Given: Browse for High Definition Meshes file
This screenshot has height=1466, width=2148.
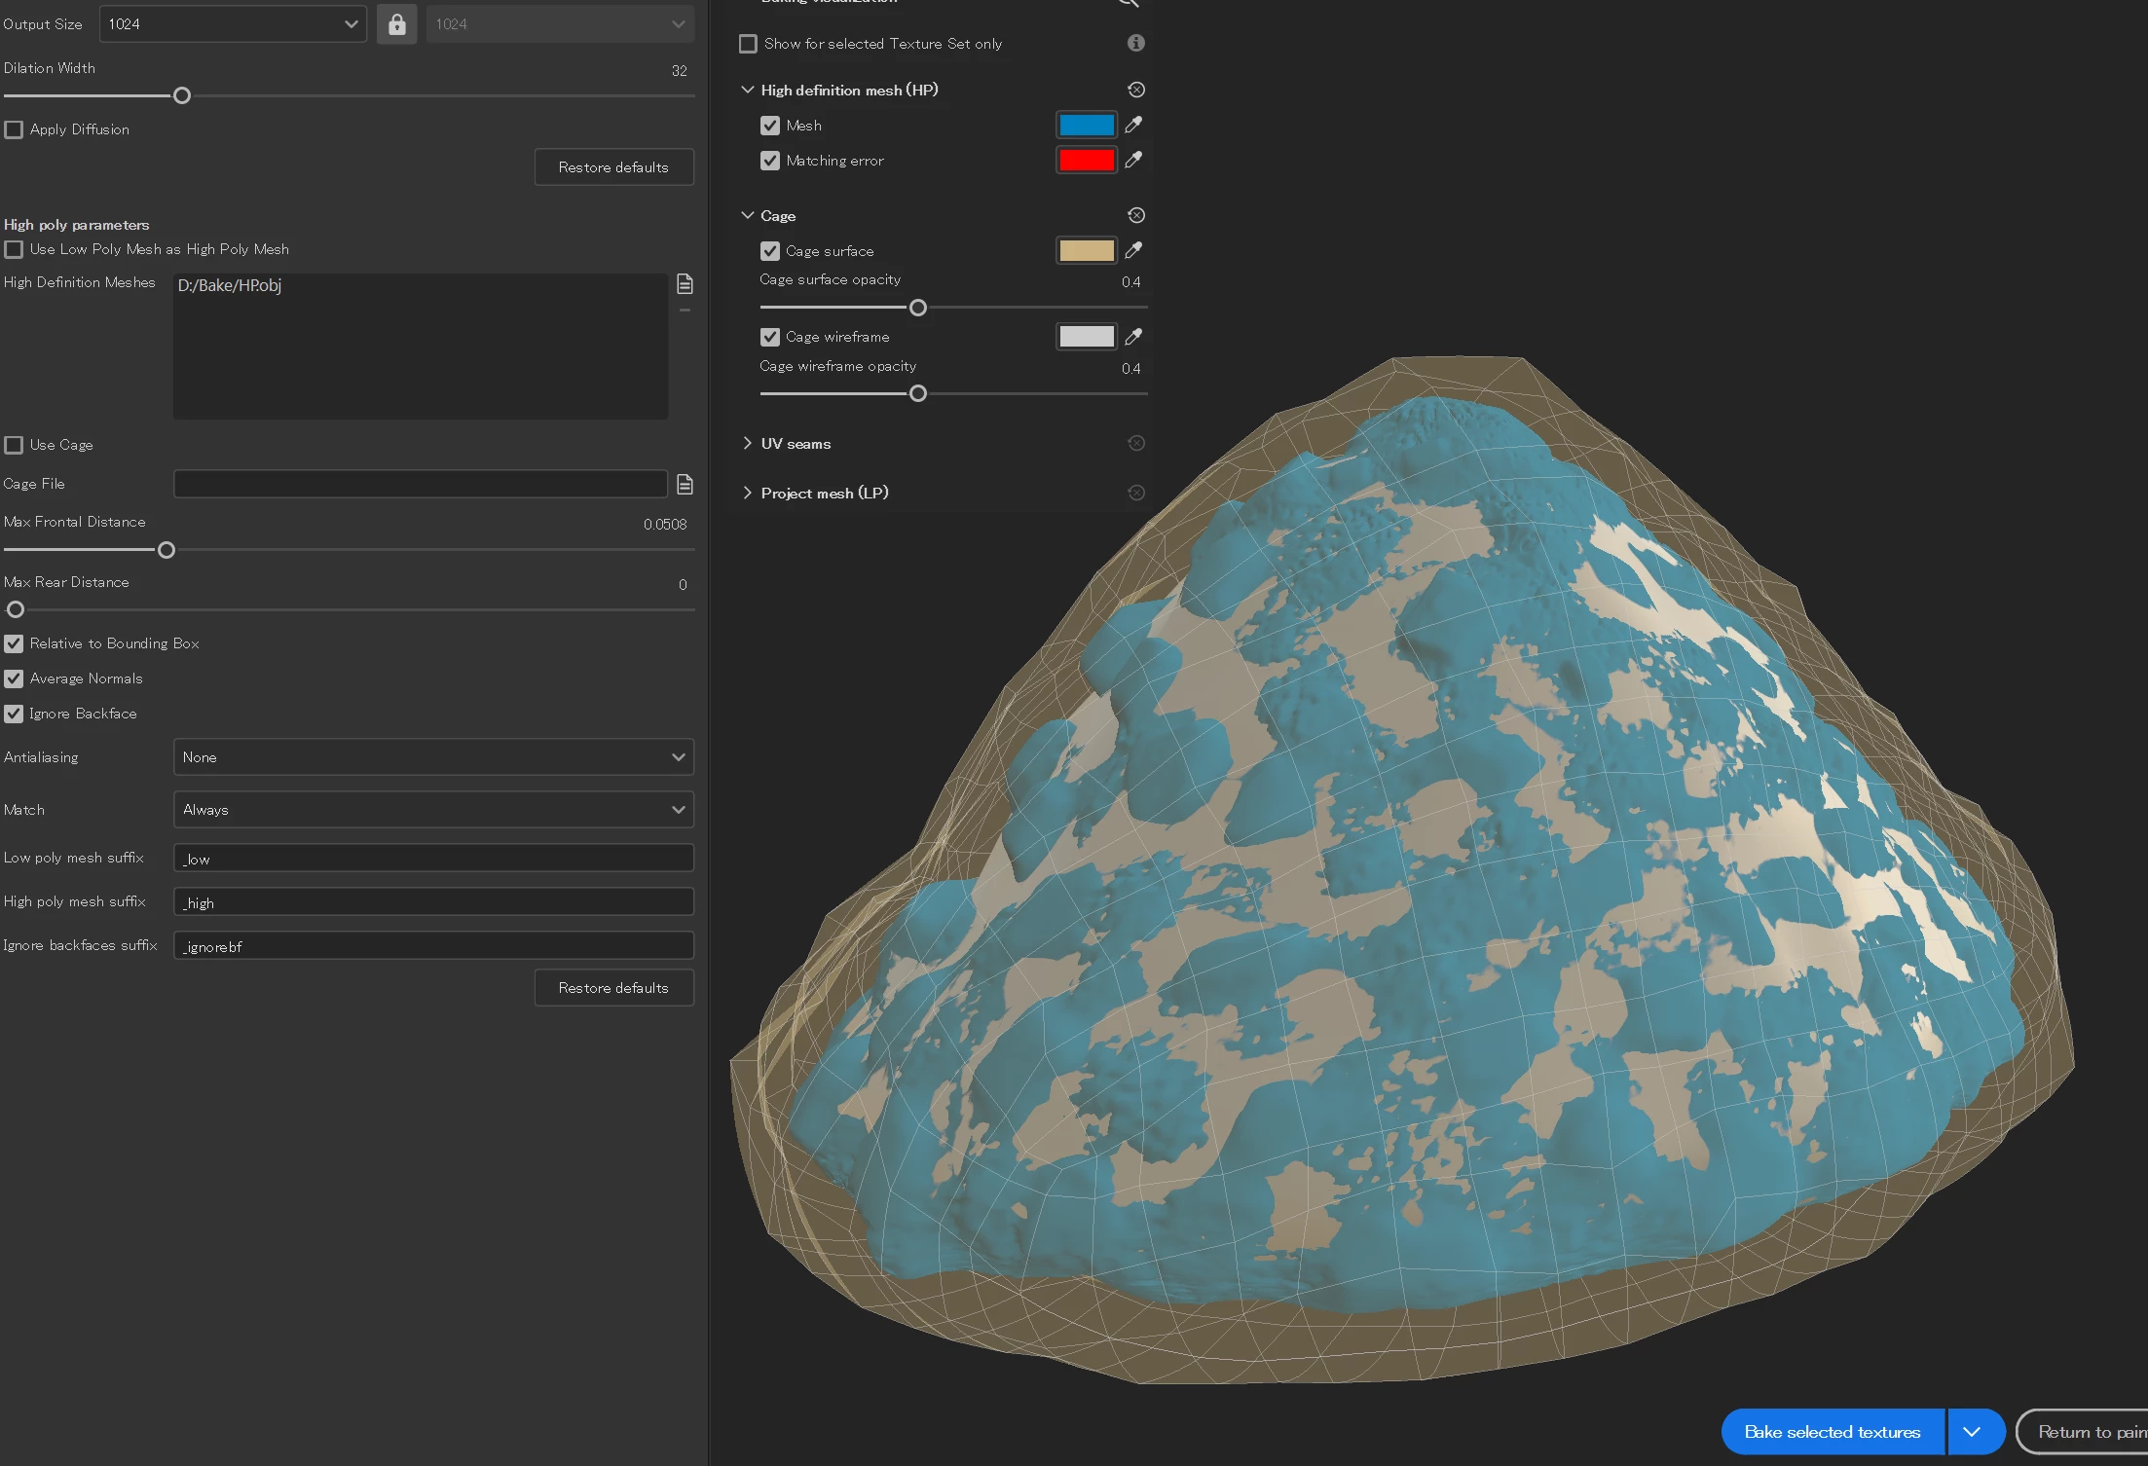Looking at the screenshot, I should pos(685,283).
